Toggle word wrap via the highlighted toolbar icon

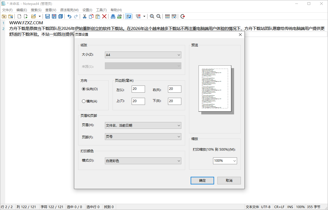(128, 16)
